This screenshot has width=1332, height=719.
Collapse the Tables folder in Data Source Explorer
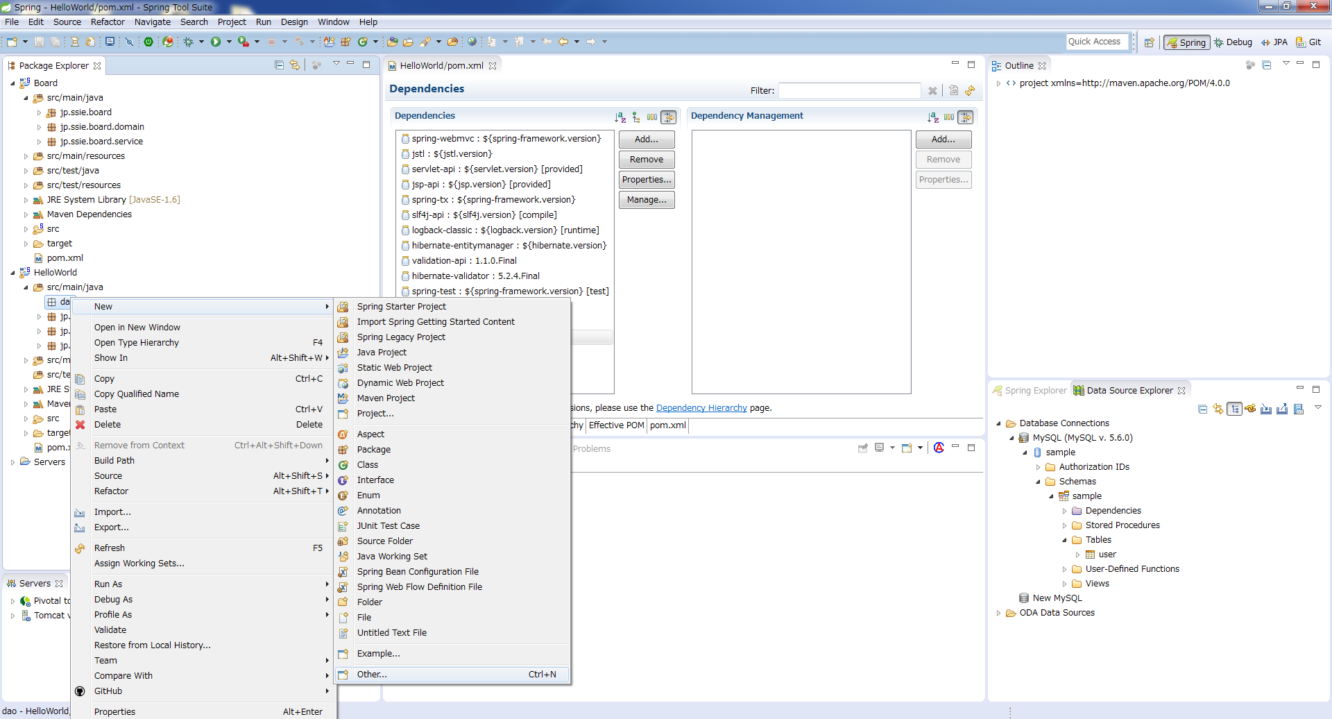coord(1064,540)
